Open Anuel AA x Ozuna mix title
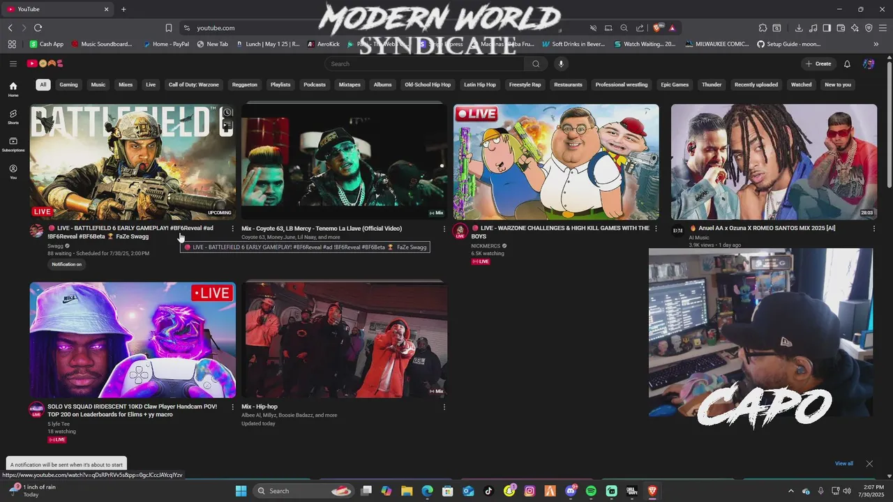The height and width of the screenshot is (502, 893). 767,228
